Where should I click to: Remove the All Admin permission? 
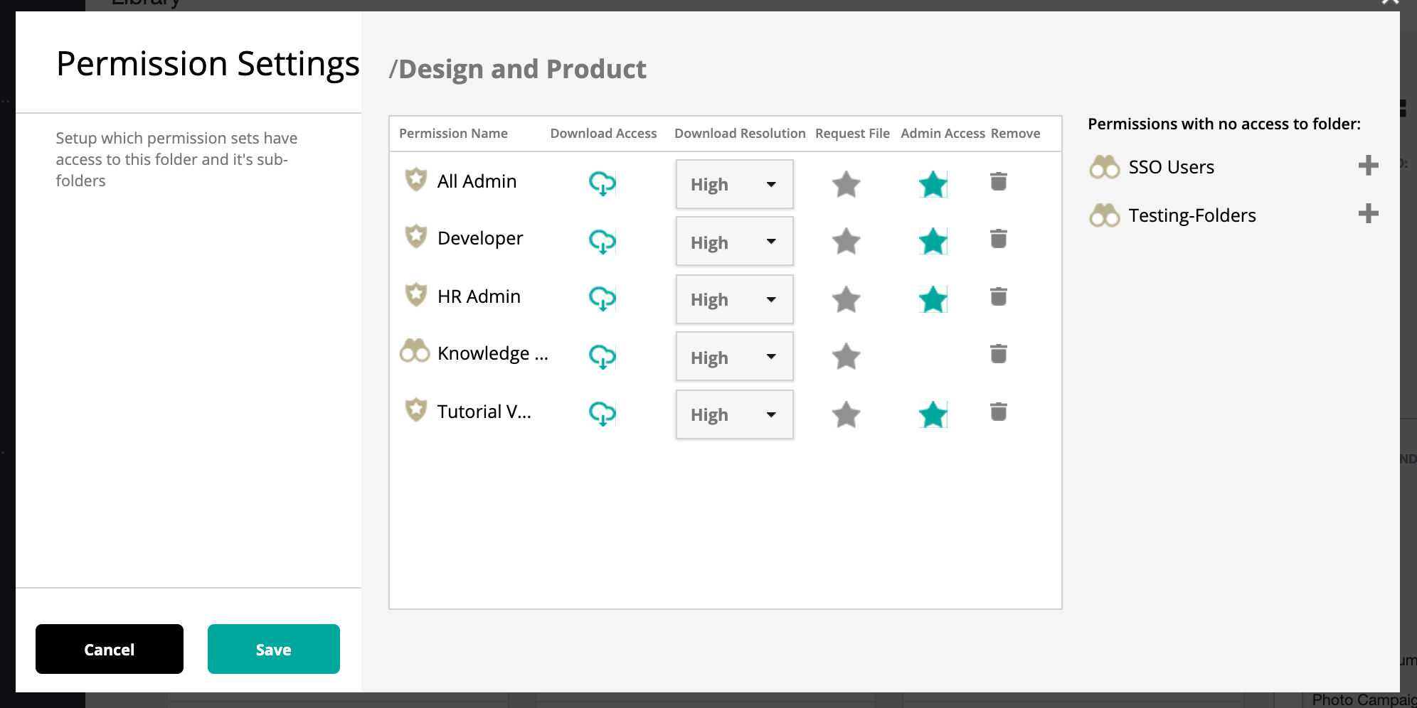click(998, 182)
